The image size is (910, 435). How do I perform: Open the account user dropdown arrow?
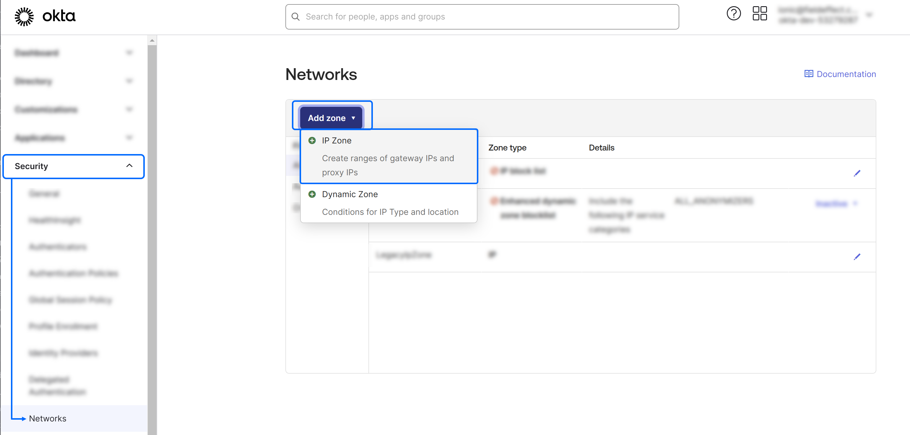tap(869, 15)
